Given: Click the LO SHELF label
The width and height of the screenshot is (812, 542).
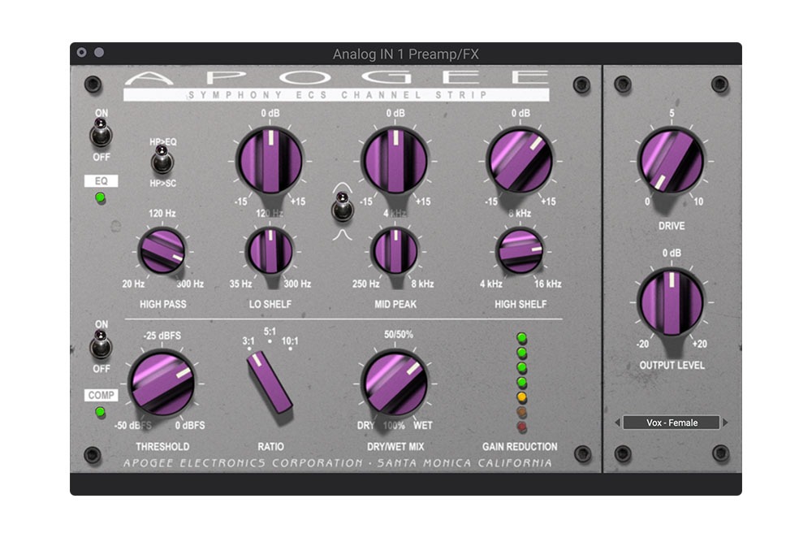Looking at the screenshot, I should click(270, 304).
